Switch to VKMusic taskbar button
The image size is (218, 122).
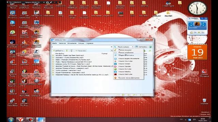tap(41, 120)
